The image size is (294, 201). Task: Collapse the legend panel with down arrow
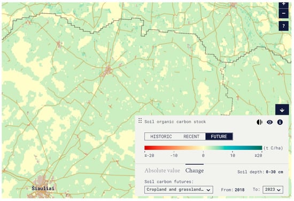point(282,110)
